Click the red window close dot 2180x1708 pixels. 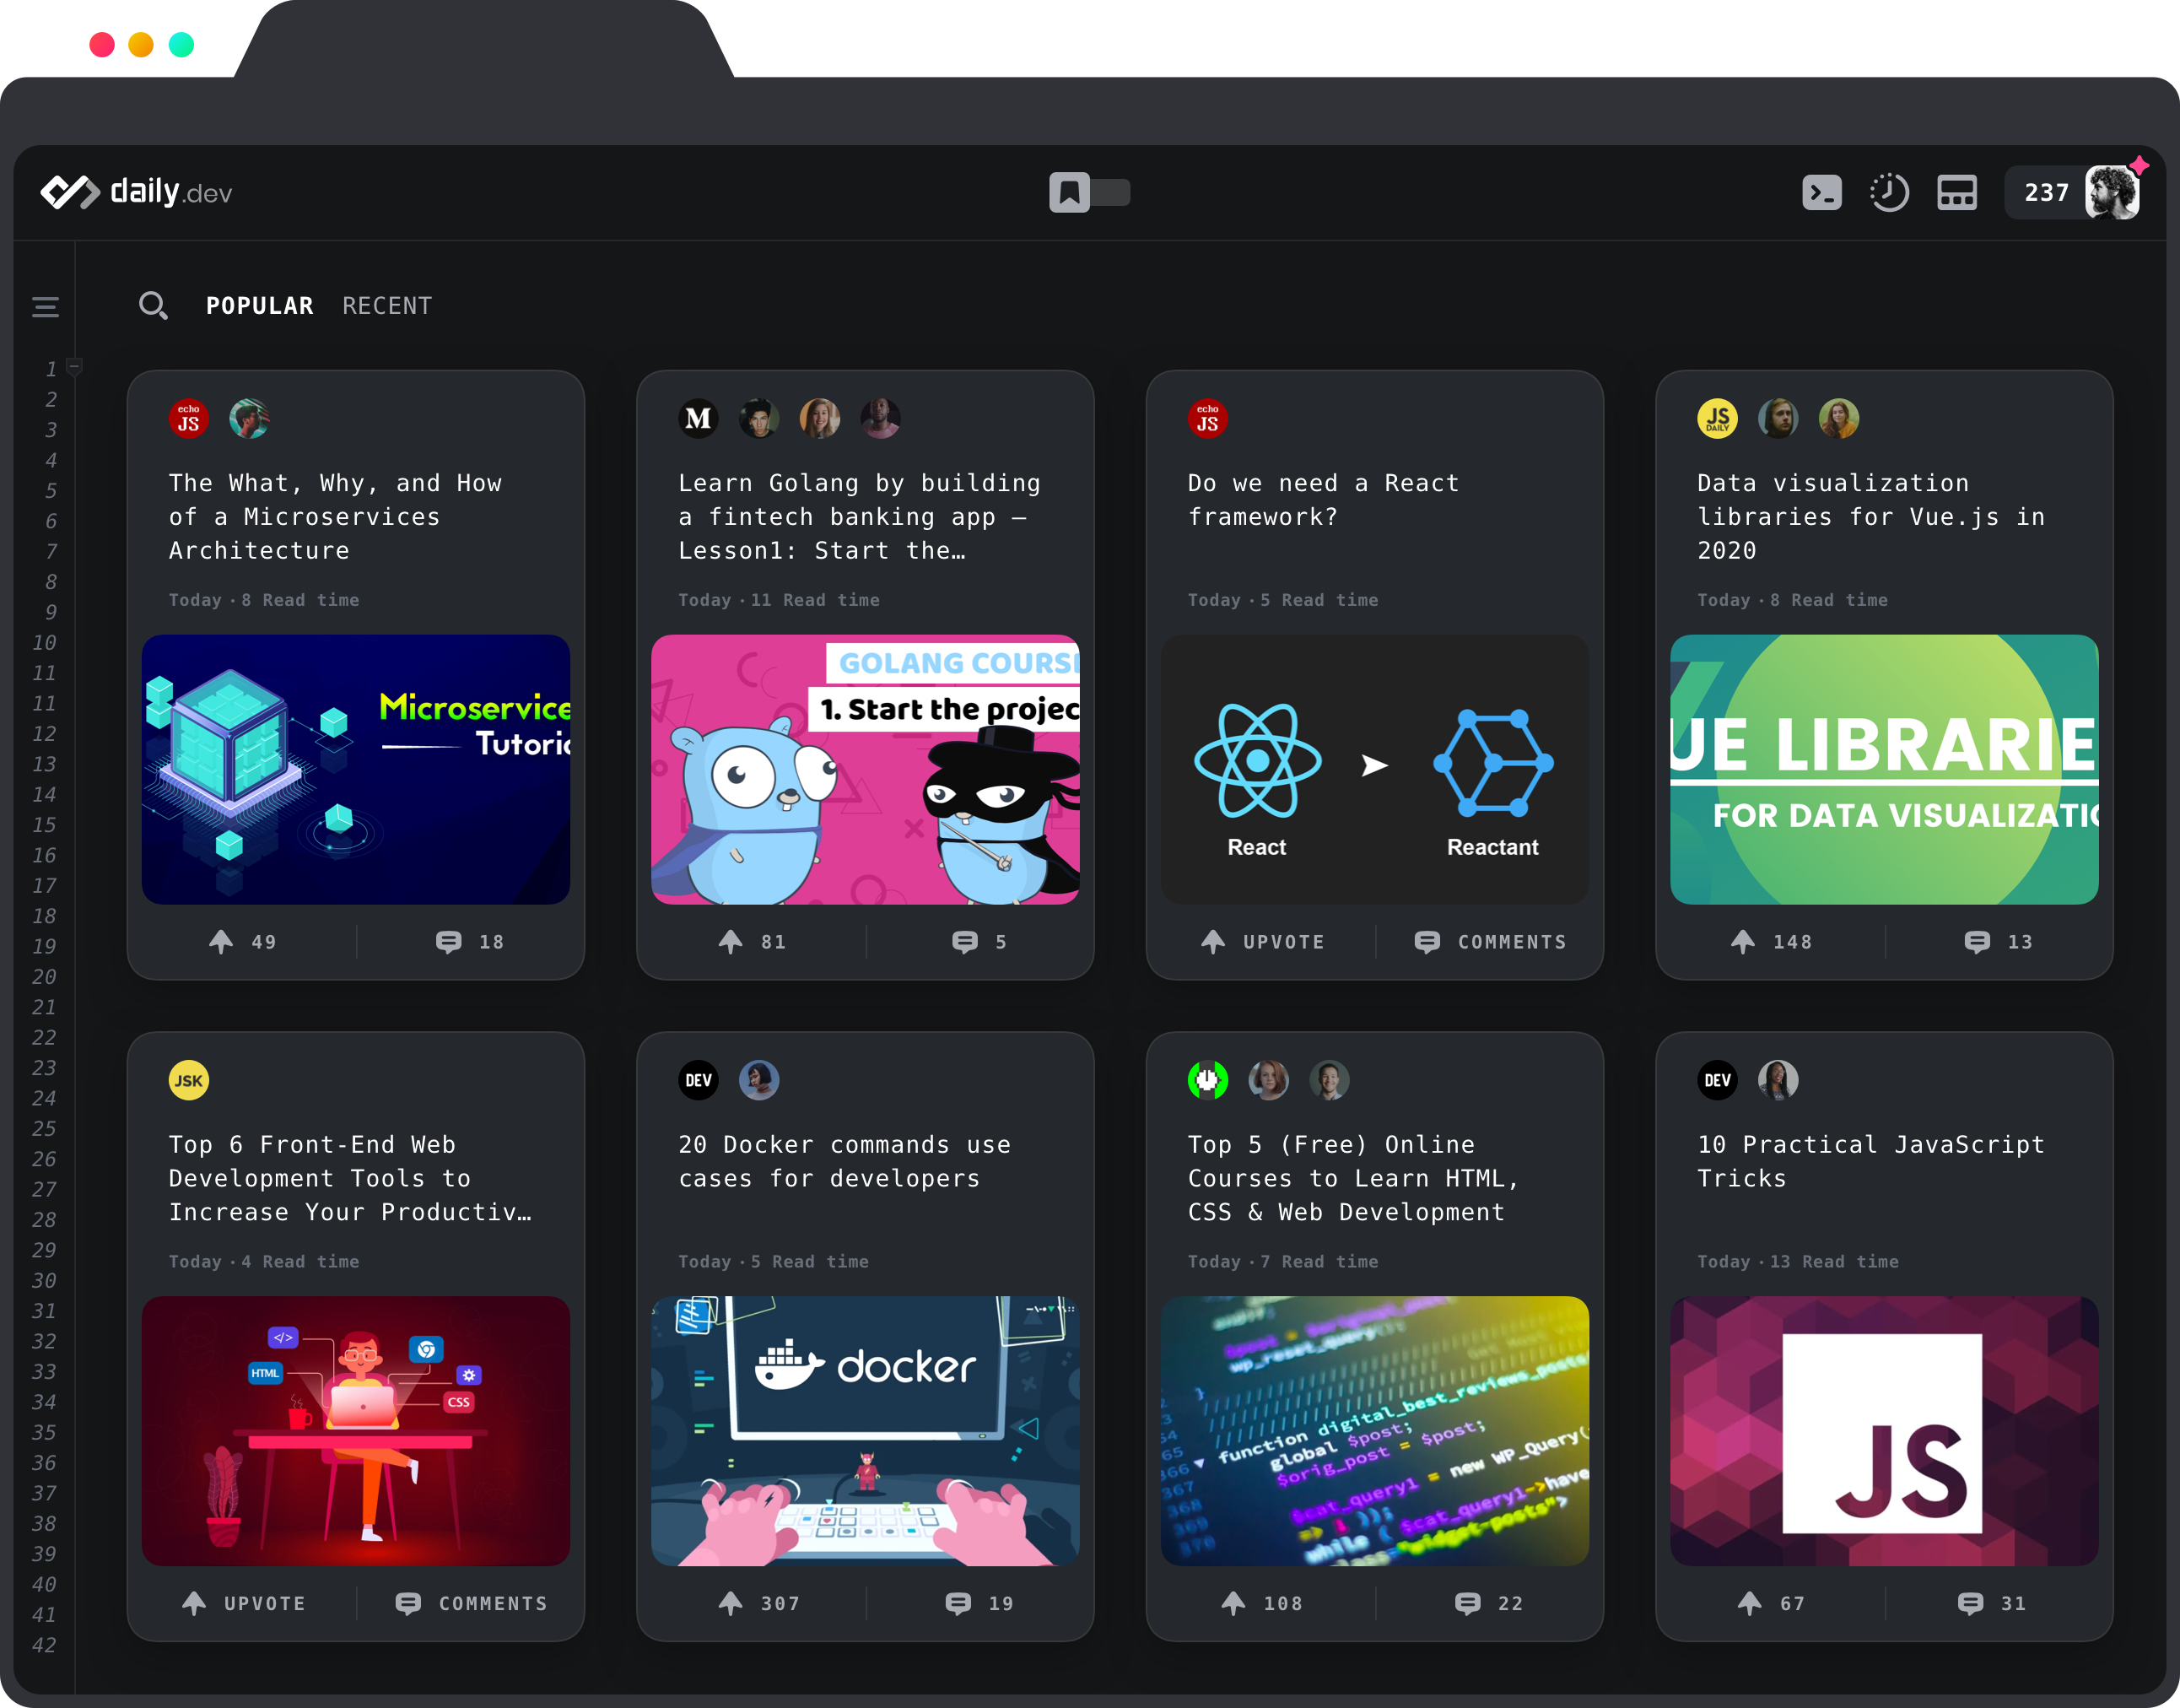click(102, 45)
